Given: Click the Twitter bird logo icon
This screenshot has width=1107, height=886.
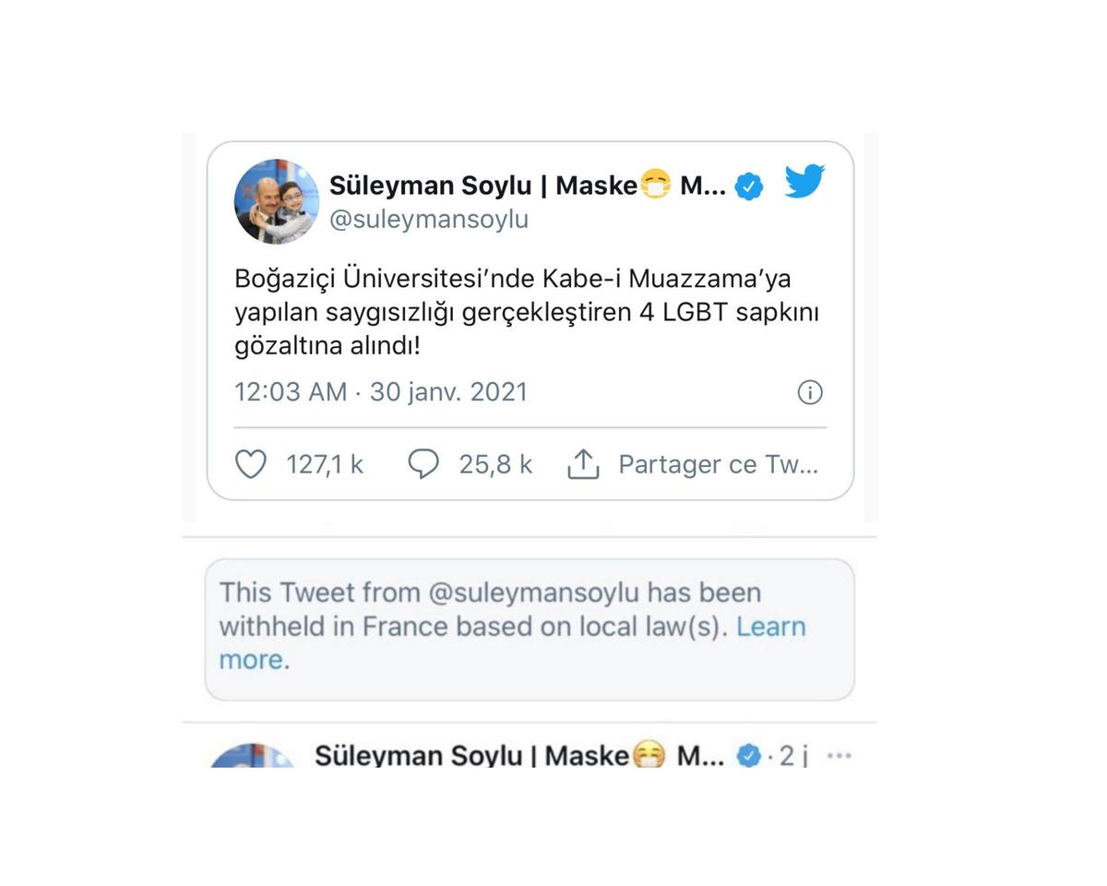Looking at the screenshot, I should [x=803, y=182].
